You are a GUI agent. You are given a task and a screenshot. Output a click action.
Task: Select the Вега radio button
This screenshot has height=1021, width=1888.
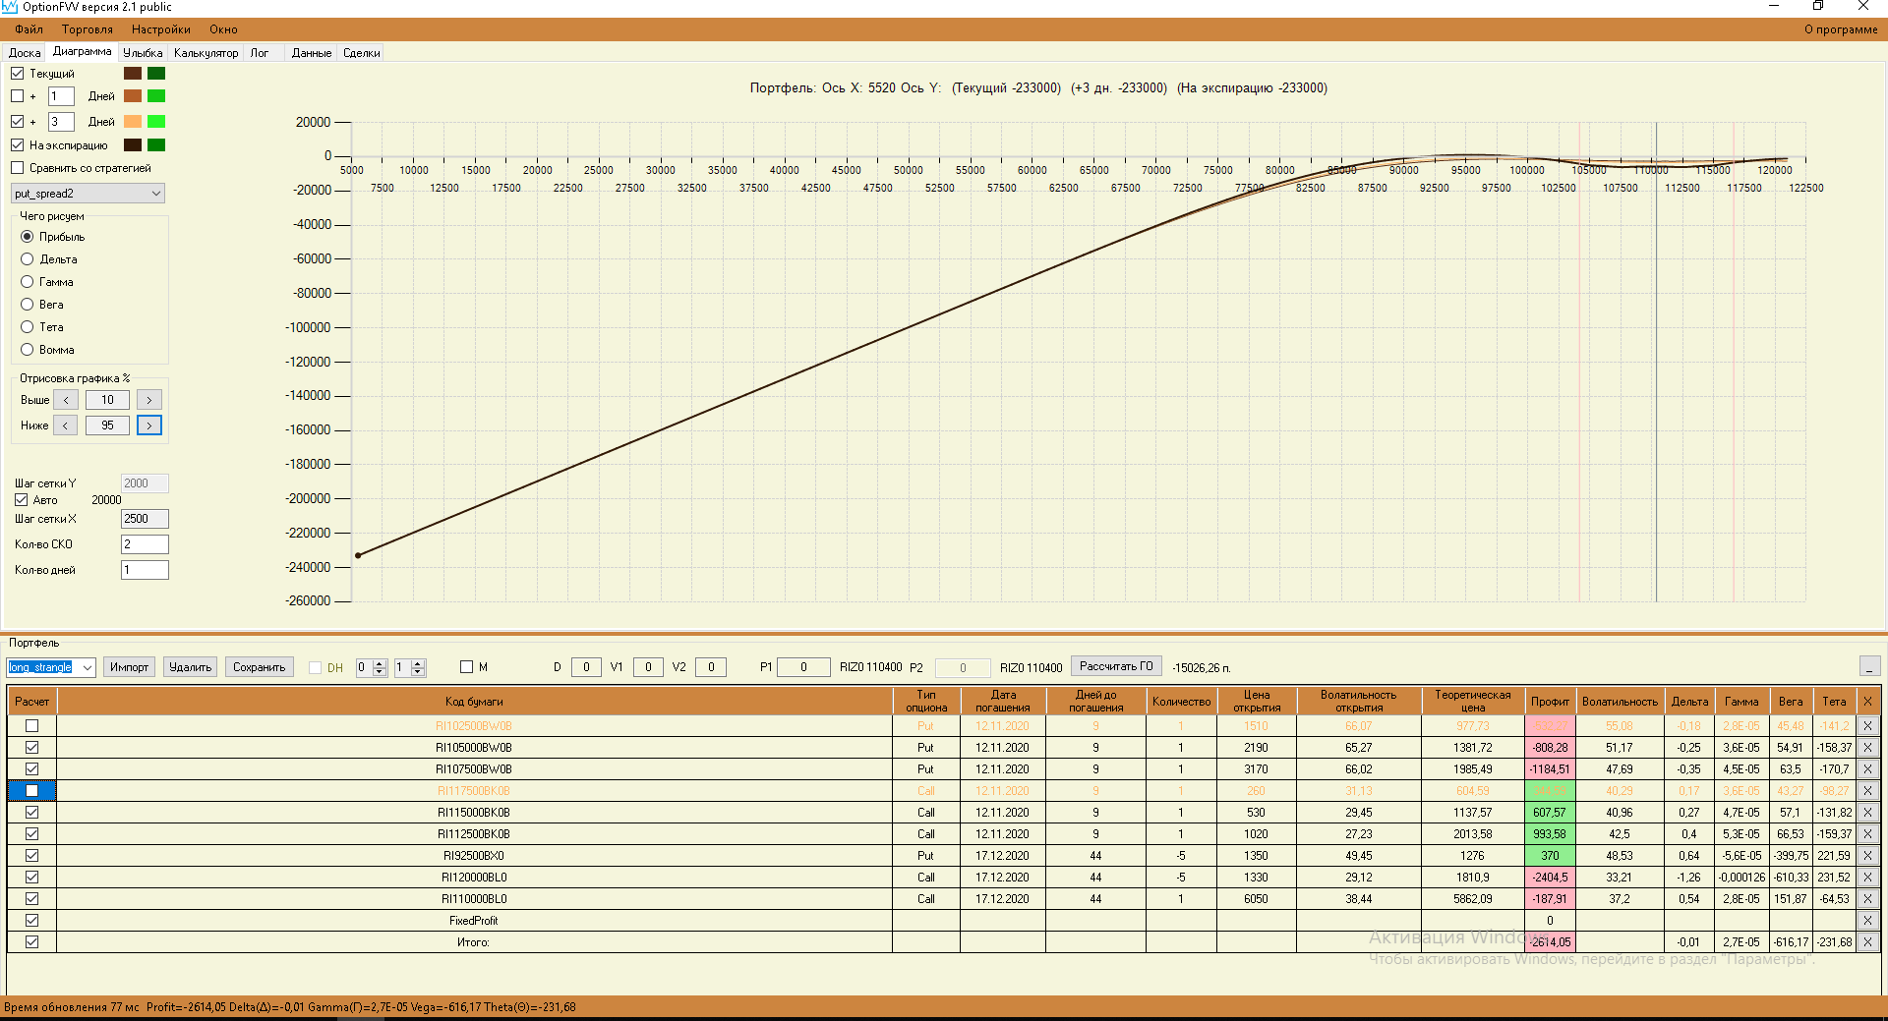click(x=28, y=305)
